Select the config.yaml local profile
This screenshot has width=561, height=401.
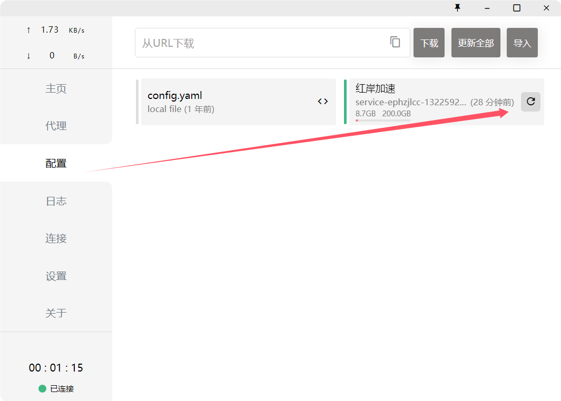(x=227, y=102)
